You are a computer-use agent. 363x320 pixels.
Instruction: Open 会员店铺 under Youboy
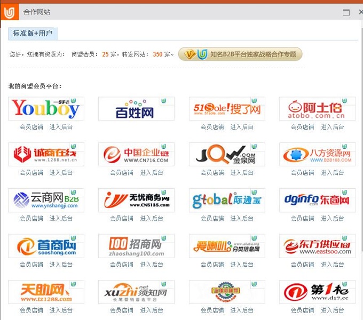click(31, 127)
